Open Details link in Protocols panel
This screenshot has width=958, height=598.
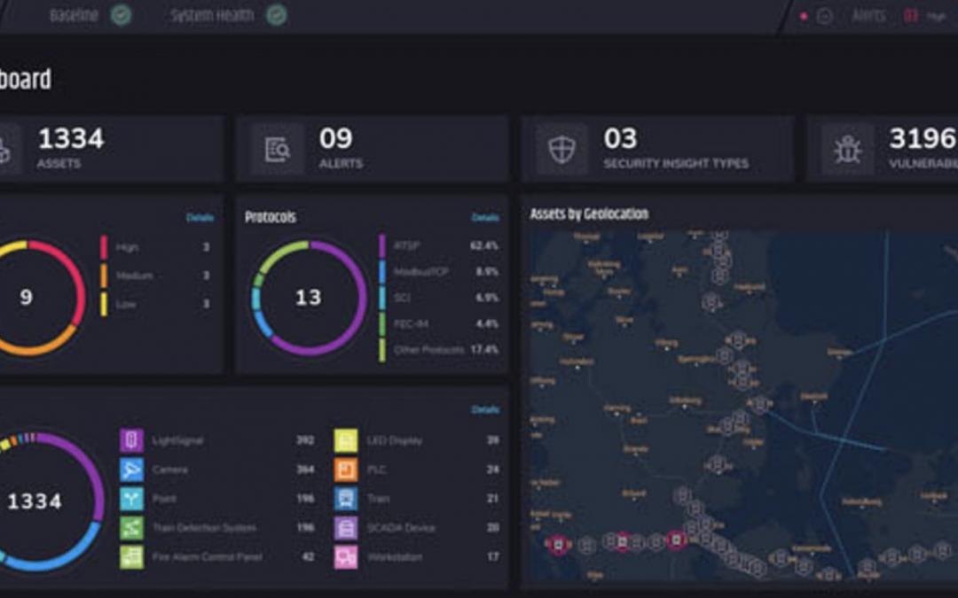pos(485,218)
